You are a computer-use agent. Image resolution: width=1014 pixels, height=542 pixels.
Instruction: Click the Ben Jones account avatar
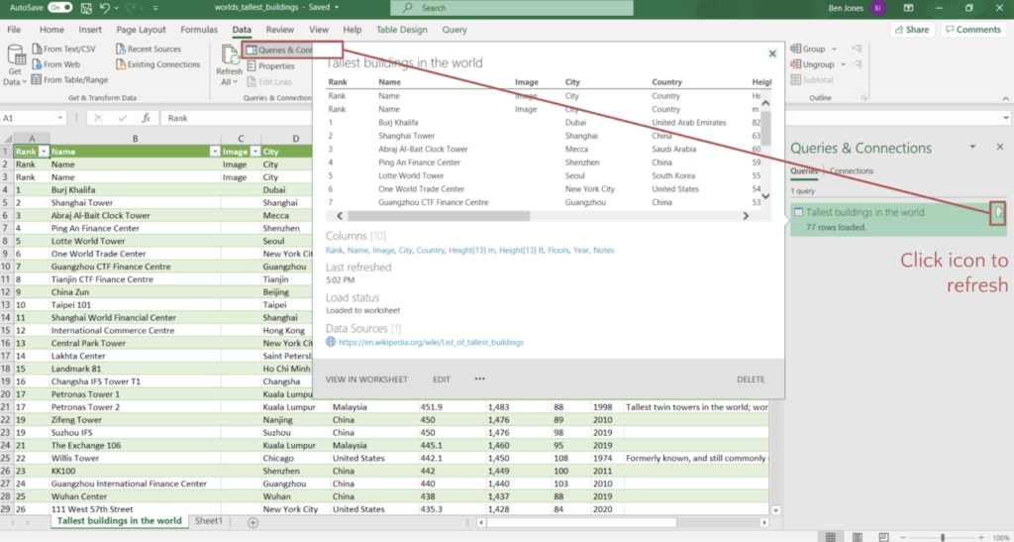click(877, 8)
